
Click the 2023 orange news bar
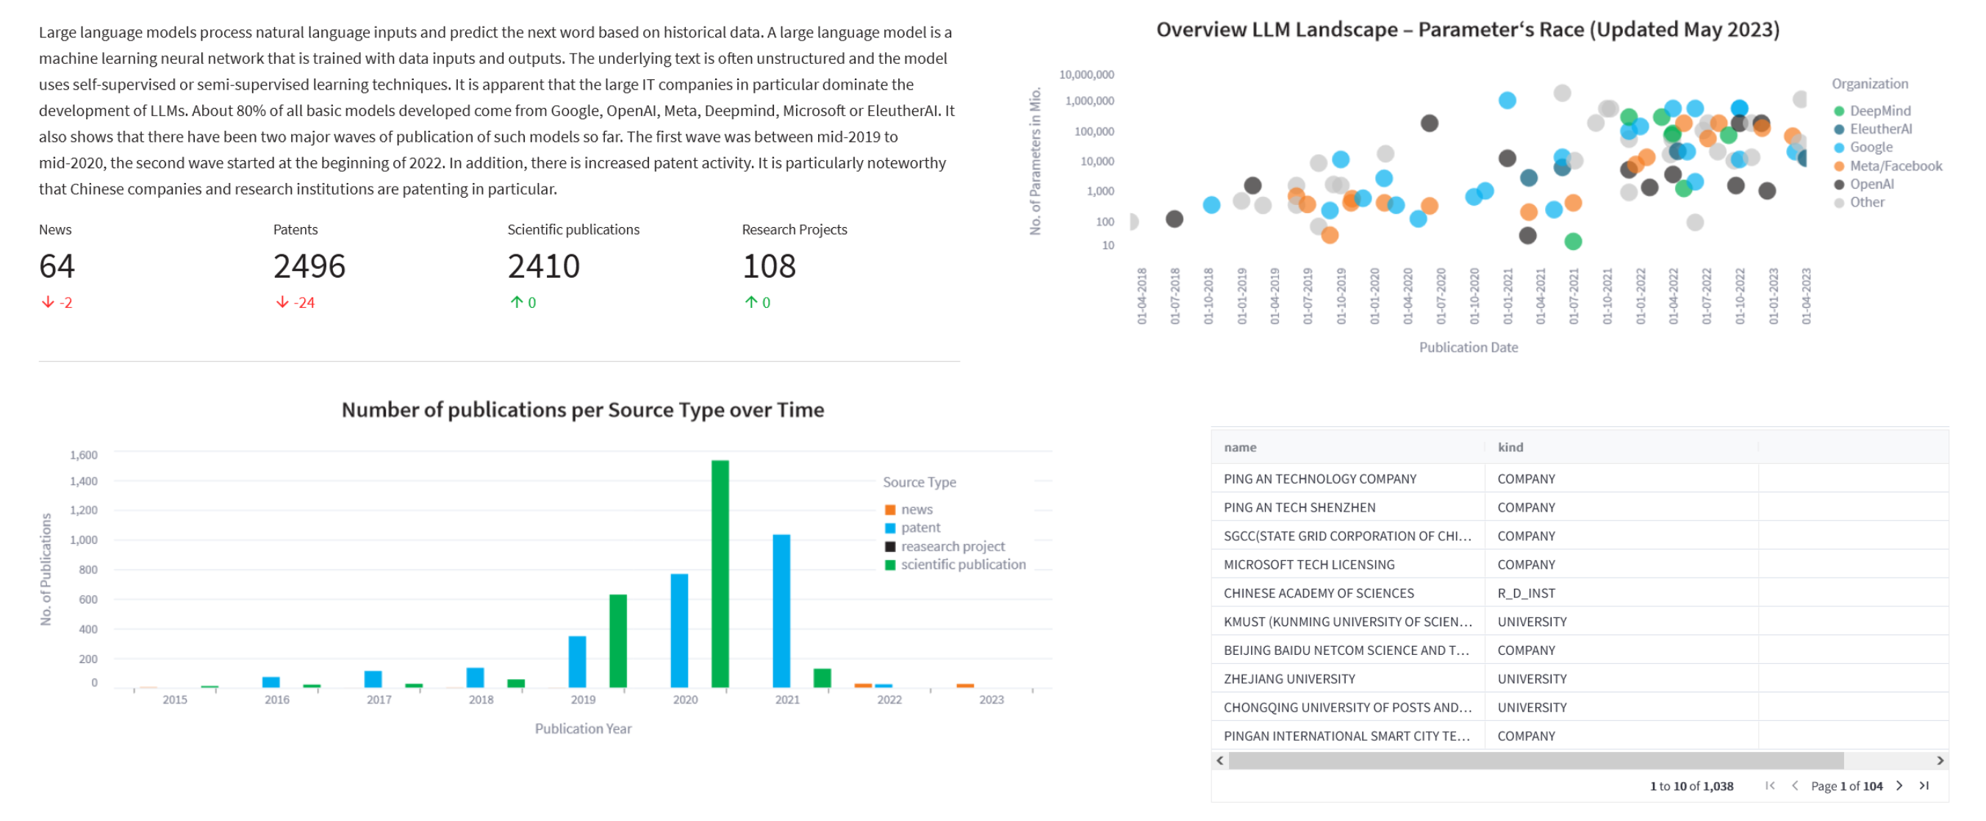[x=964, y=685]
